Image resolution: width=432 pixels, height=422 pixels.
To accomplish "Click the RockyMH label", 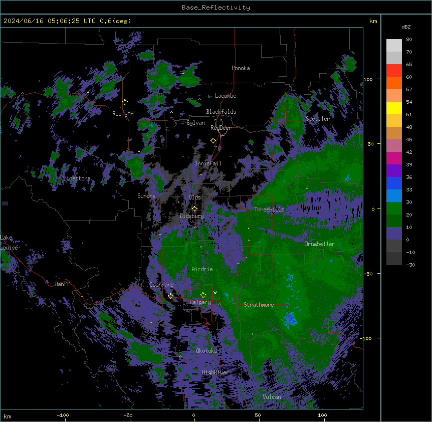I will 123,114.
